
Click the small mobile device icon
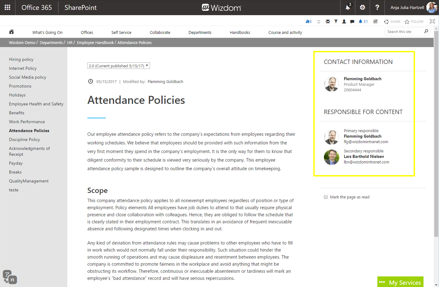tap(319, 22)
